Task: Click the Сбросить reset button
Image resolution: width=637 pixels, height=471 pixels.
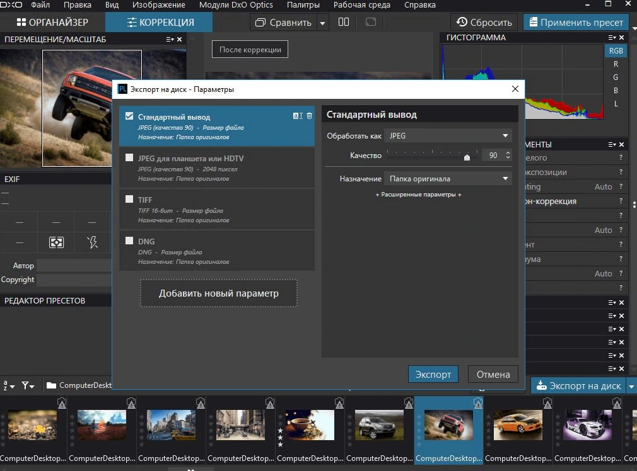Action: click(484, 22)
